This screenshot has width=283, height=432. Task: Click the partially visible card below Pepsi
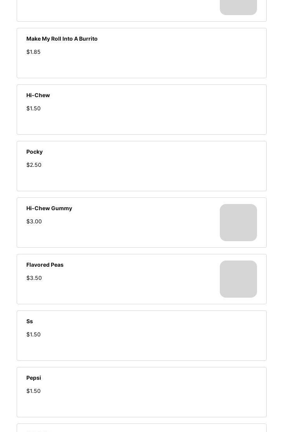click(x=141, y=428)
